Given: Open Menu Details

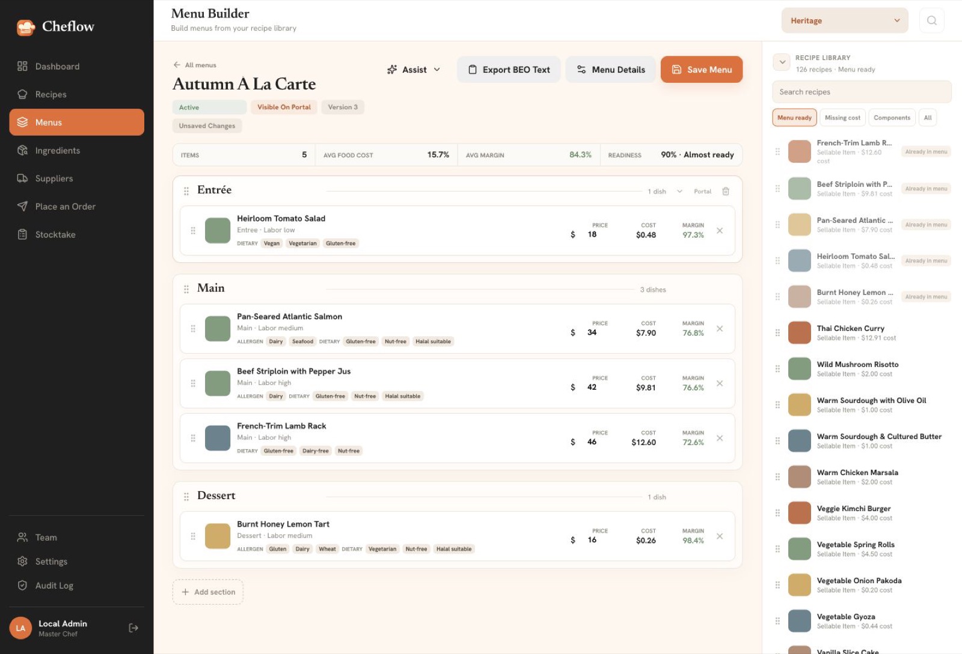Looking at the screenshot, I should pyautogui.click(x=610, y=70).
